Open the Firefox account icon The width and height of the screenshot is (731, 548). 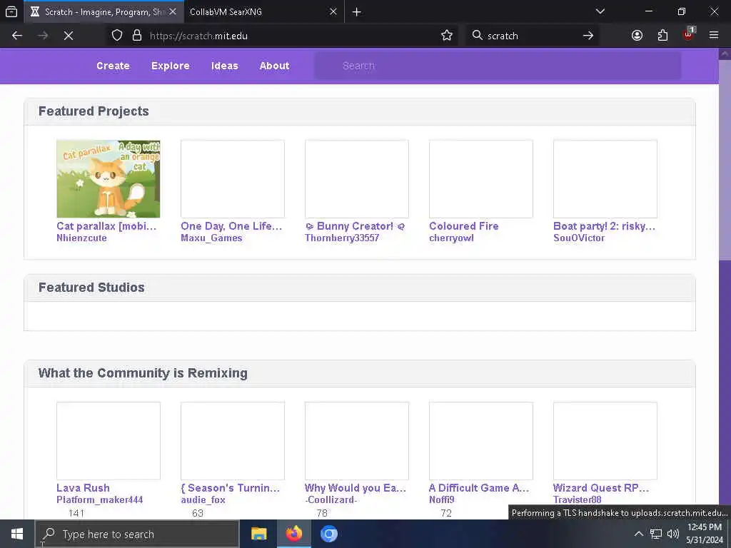637,36
